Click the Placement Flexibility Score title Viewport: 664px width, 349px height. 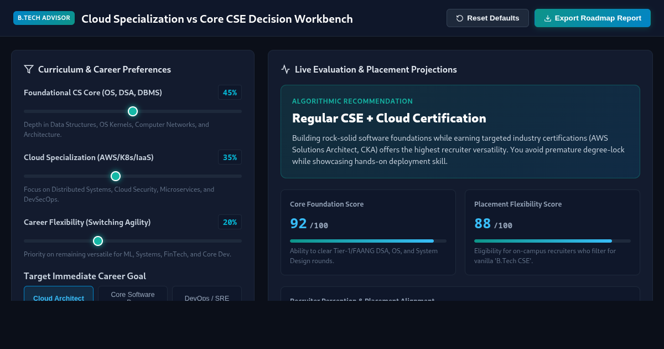pos(518,204)
